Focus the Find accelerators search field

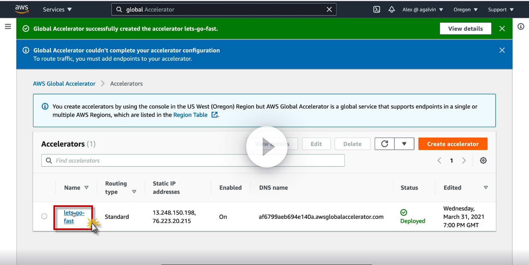(193, 161)
